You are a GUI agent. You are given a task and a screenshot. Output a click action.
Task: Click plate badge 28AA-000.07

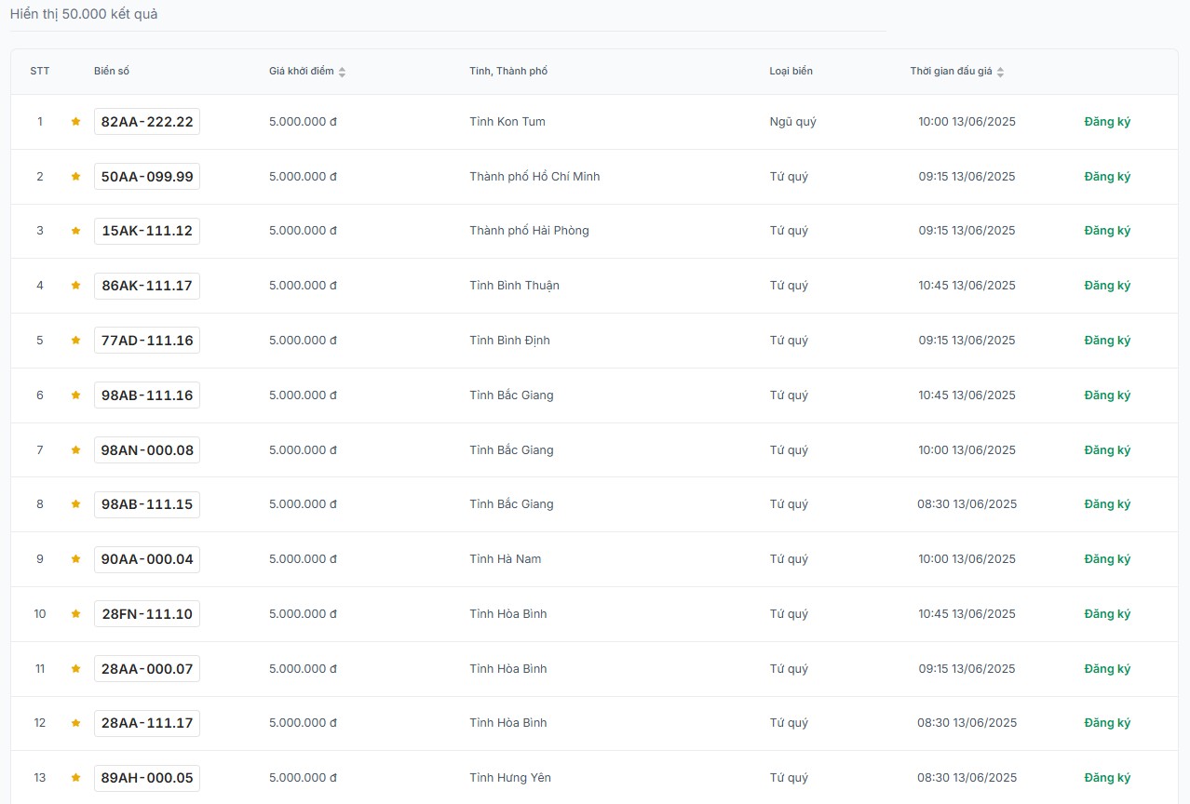pyautogui.click(x=147, y=669)
